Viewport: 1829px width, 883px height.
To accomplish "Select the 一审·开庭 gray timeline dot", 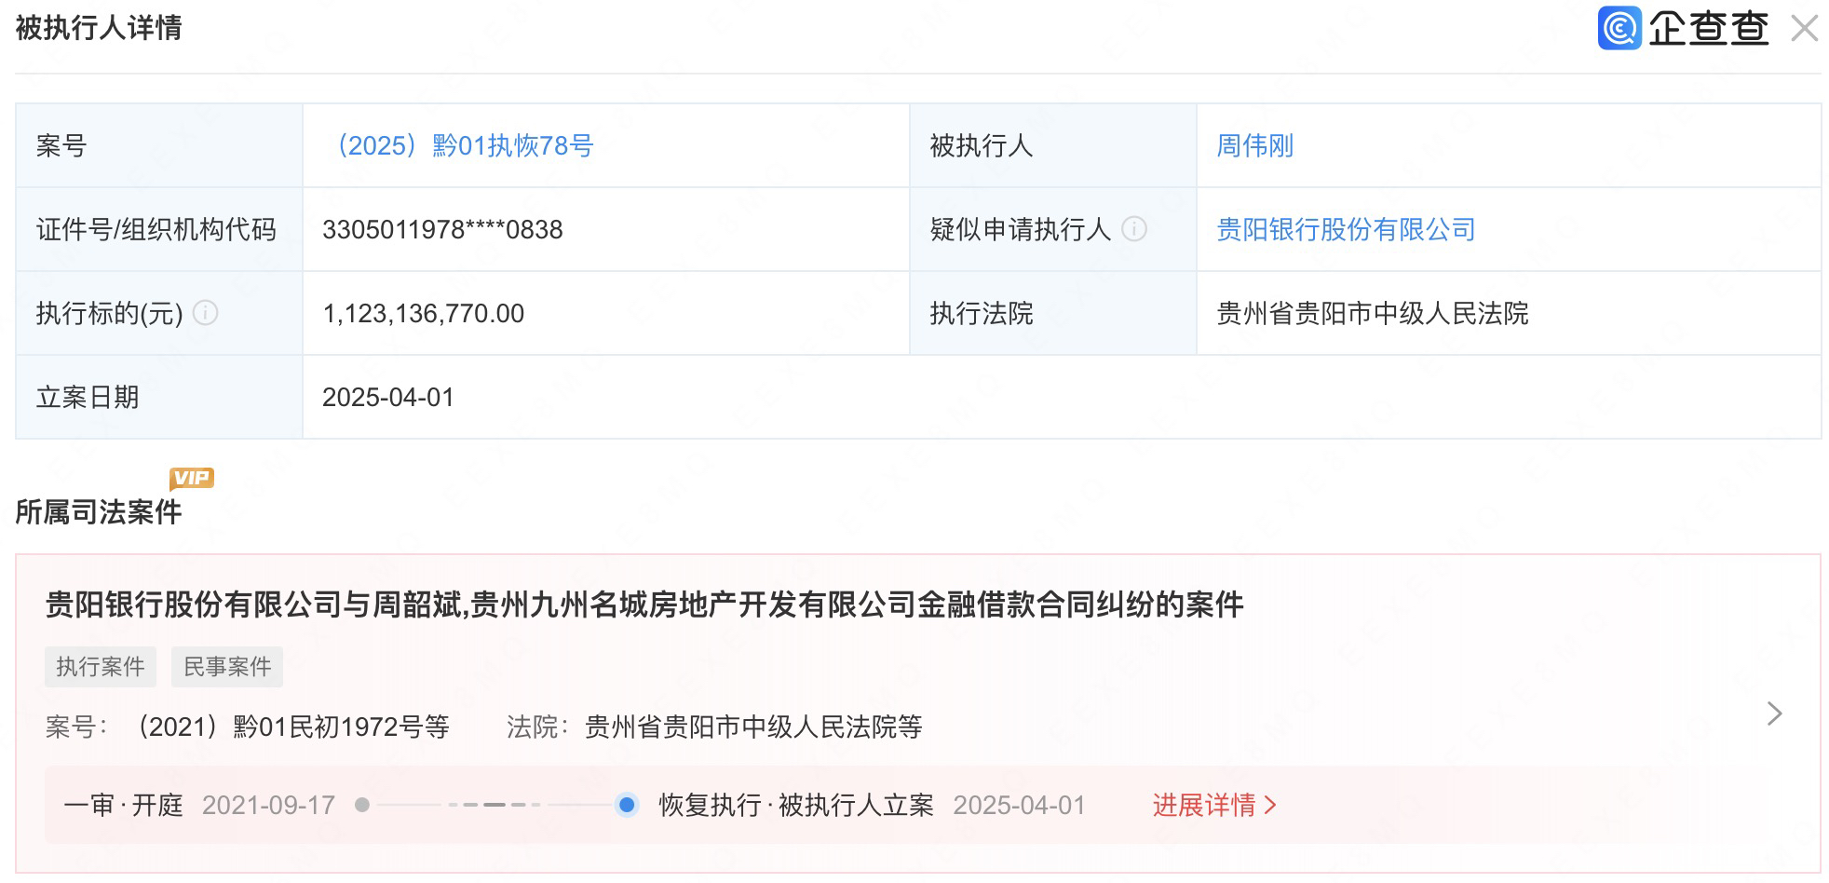I will coord(362,805).
